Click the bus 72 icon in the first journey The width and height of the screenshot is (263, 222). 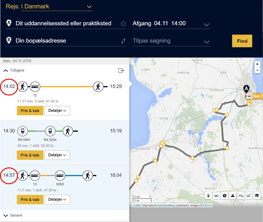[x=35, y=87]
